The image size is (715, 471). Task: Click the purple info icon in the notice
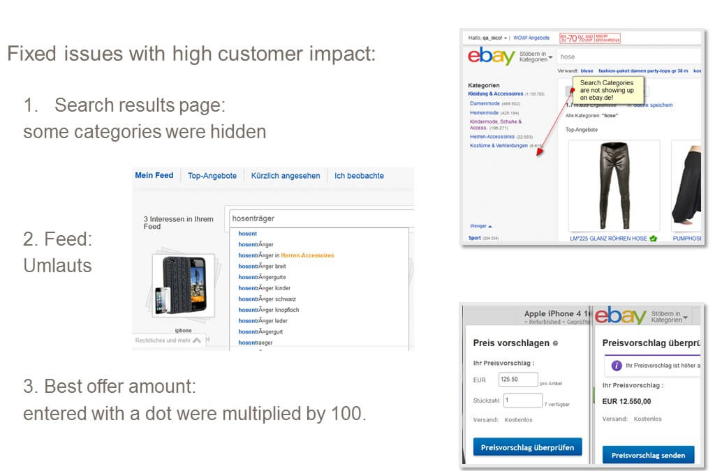pos(617,366)
